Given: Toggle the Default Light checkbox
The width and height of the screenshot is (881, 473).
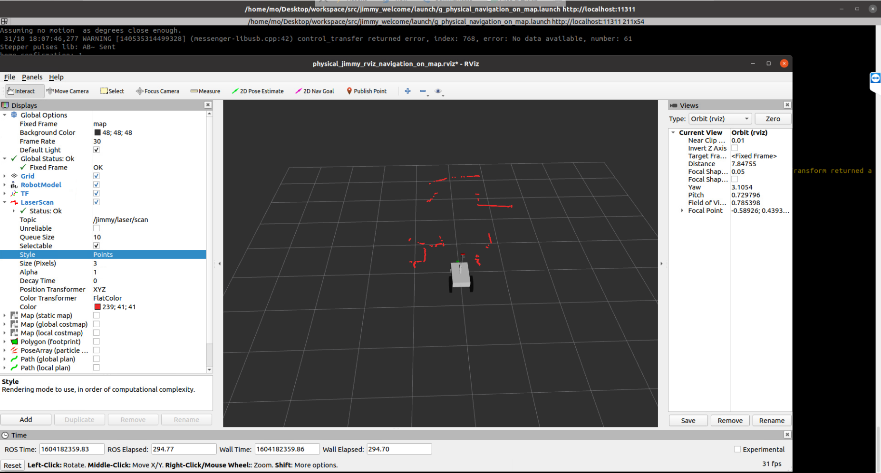Looking at the screenshot, I should point(97,150).
